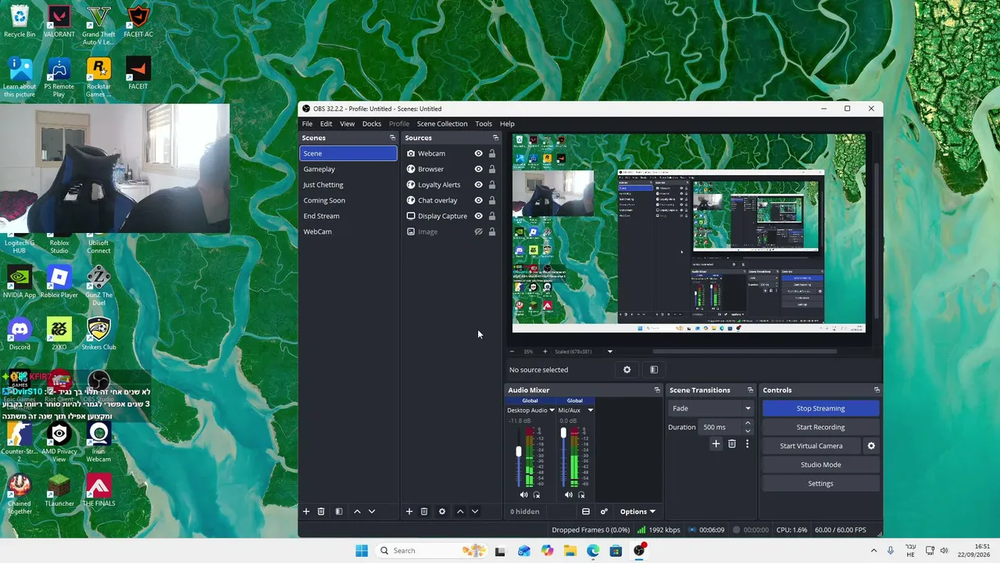Open the Docks menu

[372, 124]
